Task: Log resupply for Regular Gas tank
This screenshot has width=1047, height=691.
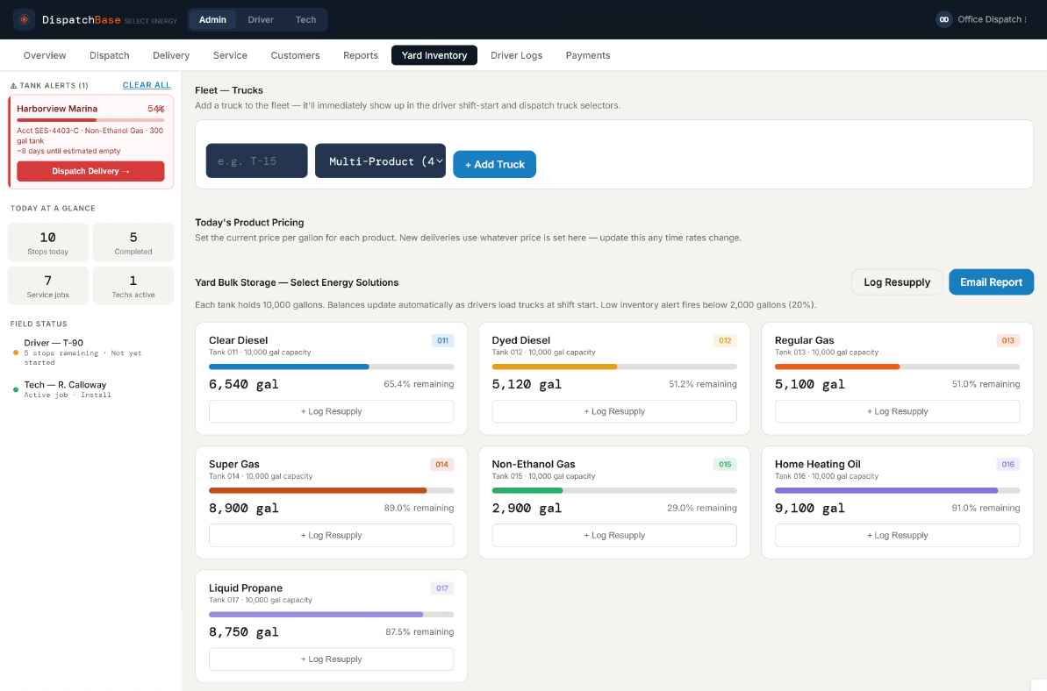Action: click(898, 411)
